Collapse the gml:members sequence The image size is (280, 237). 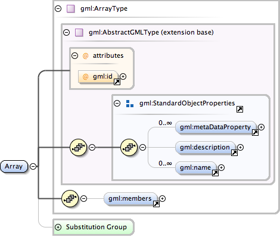(x=84, y=198)
